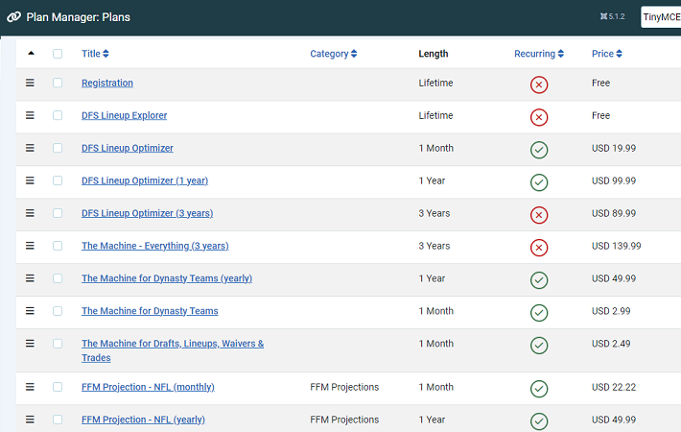
Task: Toggle recurring X for DFS Lineup Optimizer (3 years)
Action: click(538, 215)
